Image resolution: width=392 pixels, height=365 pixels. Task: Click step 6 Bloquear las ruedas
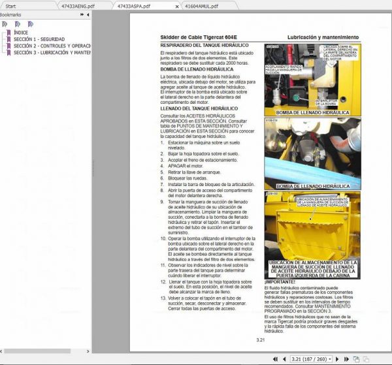click(x=188, y=178)
